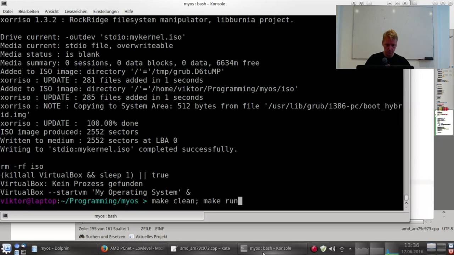
Task: Open the Datei menu in Konsole
Action: click(x=7, y=11)
